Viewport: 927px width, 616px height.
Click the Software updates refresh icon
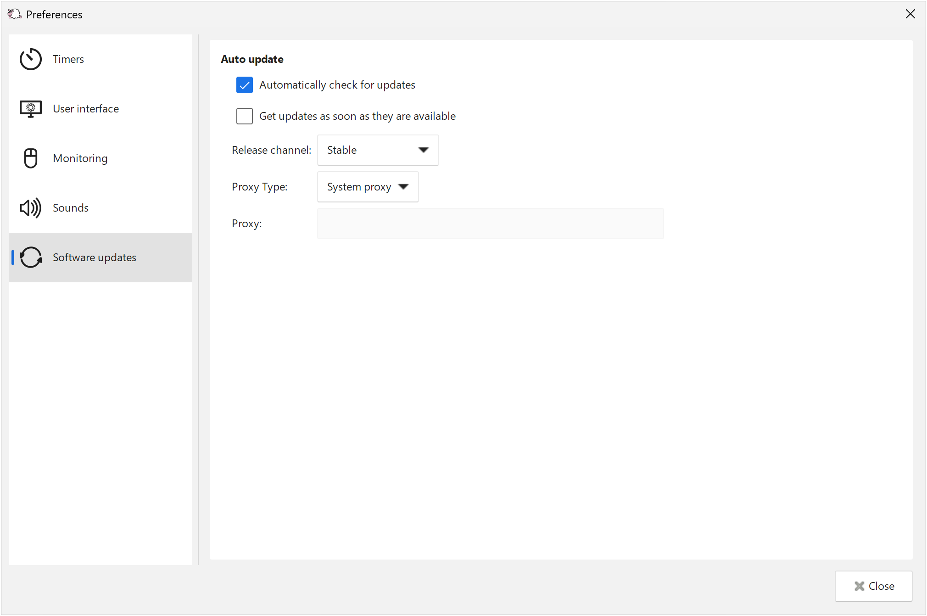pos(31,258)
